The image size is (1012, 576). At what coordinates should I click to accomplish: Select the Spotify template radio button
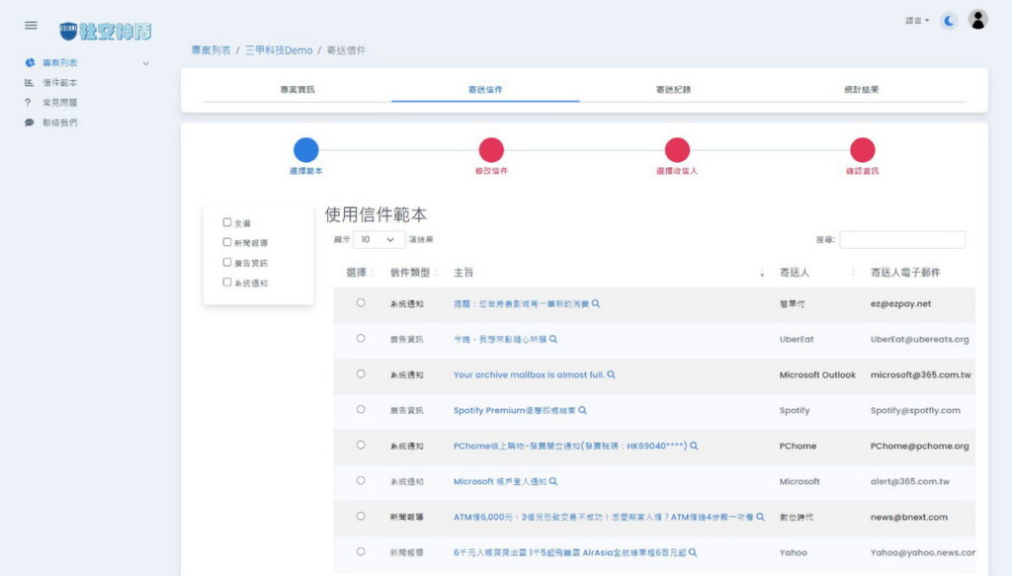(x=361, y=409)
